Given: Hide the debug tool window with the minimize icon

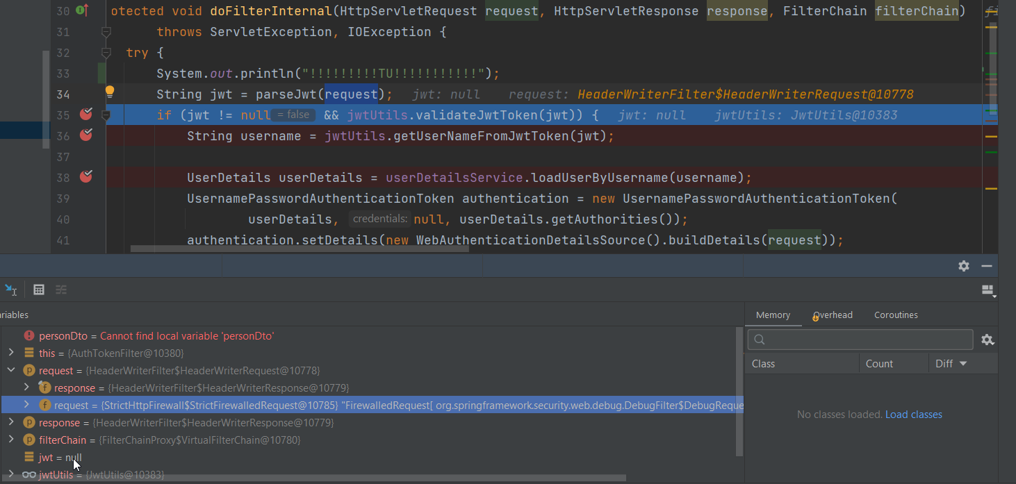Looking at the screenshot, I should click(x=986, y=266).
